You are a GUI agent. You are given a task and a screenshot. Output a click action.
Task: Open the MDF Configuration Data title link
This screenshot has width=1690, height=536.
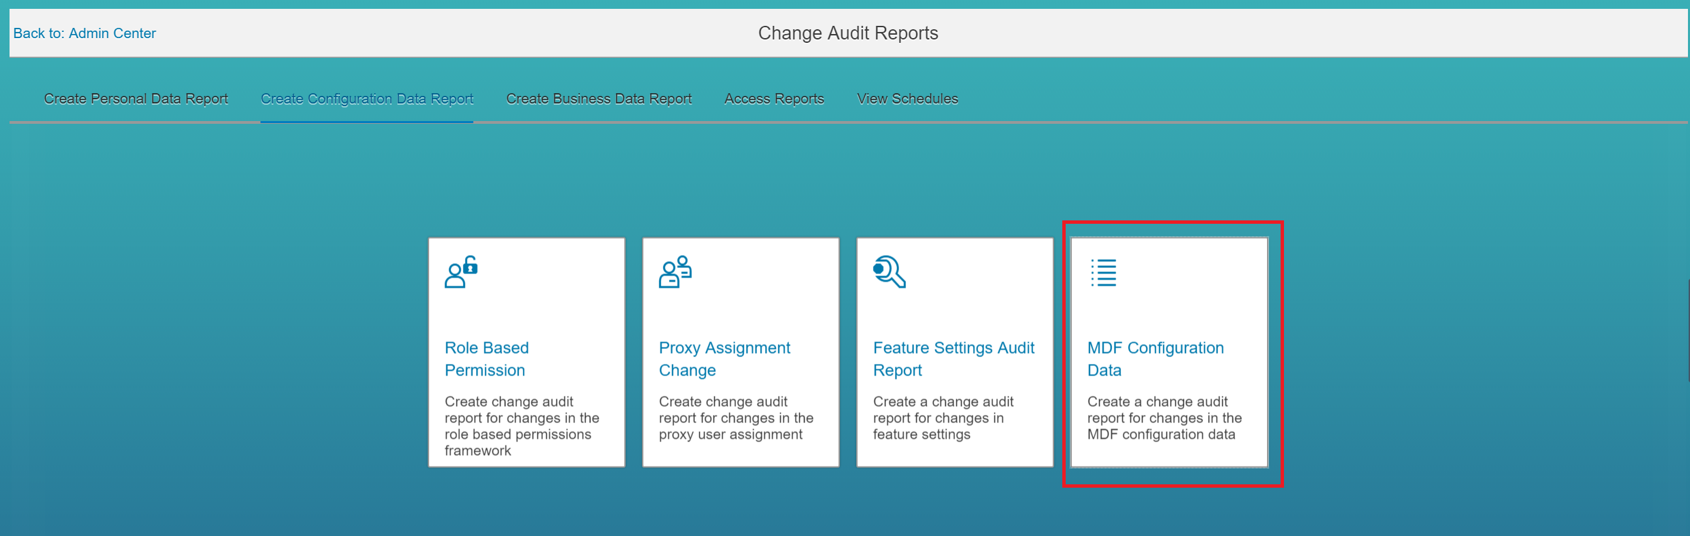pos(1155,359)
